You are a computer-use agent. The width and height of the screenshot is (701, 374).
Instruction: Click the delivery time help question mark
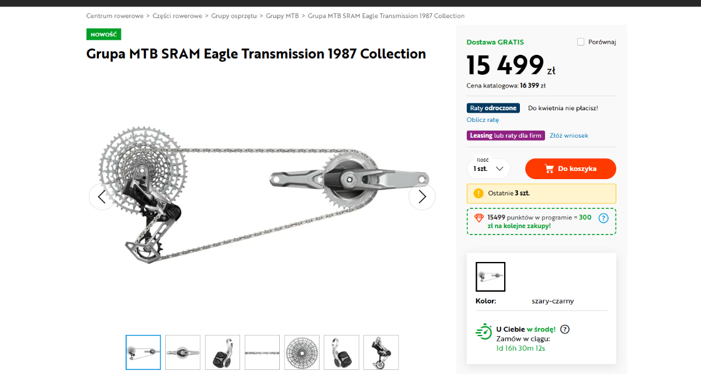tap(565, 329)
